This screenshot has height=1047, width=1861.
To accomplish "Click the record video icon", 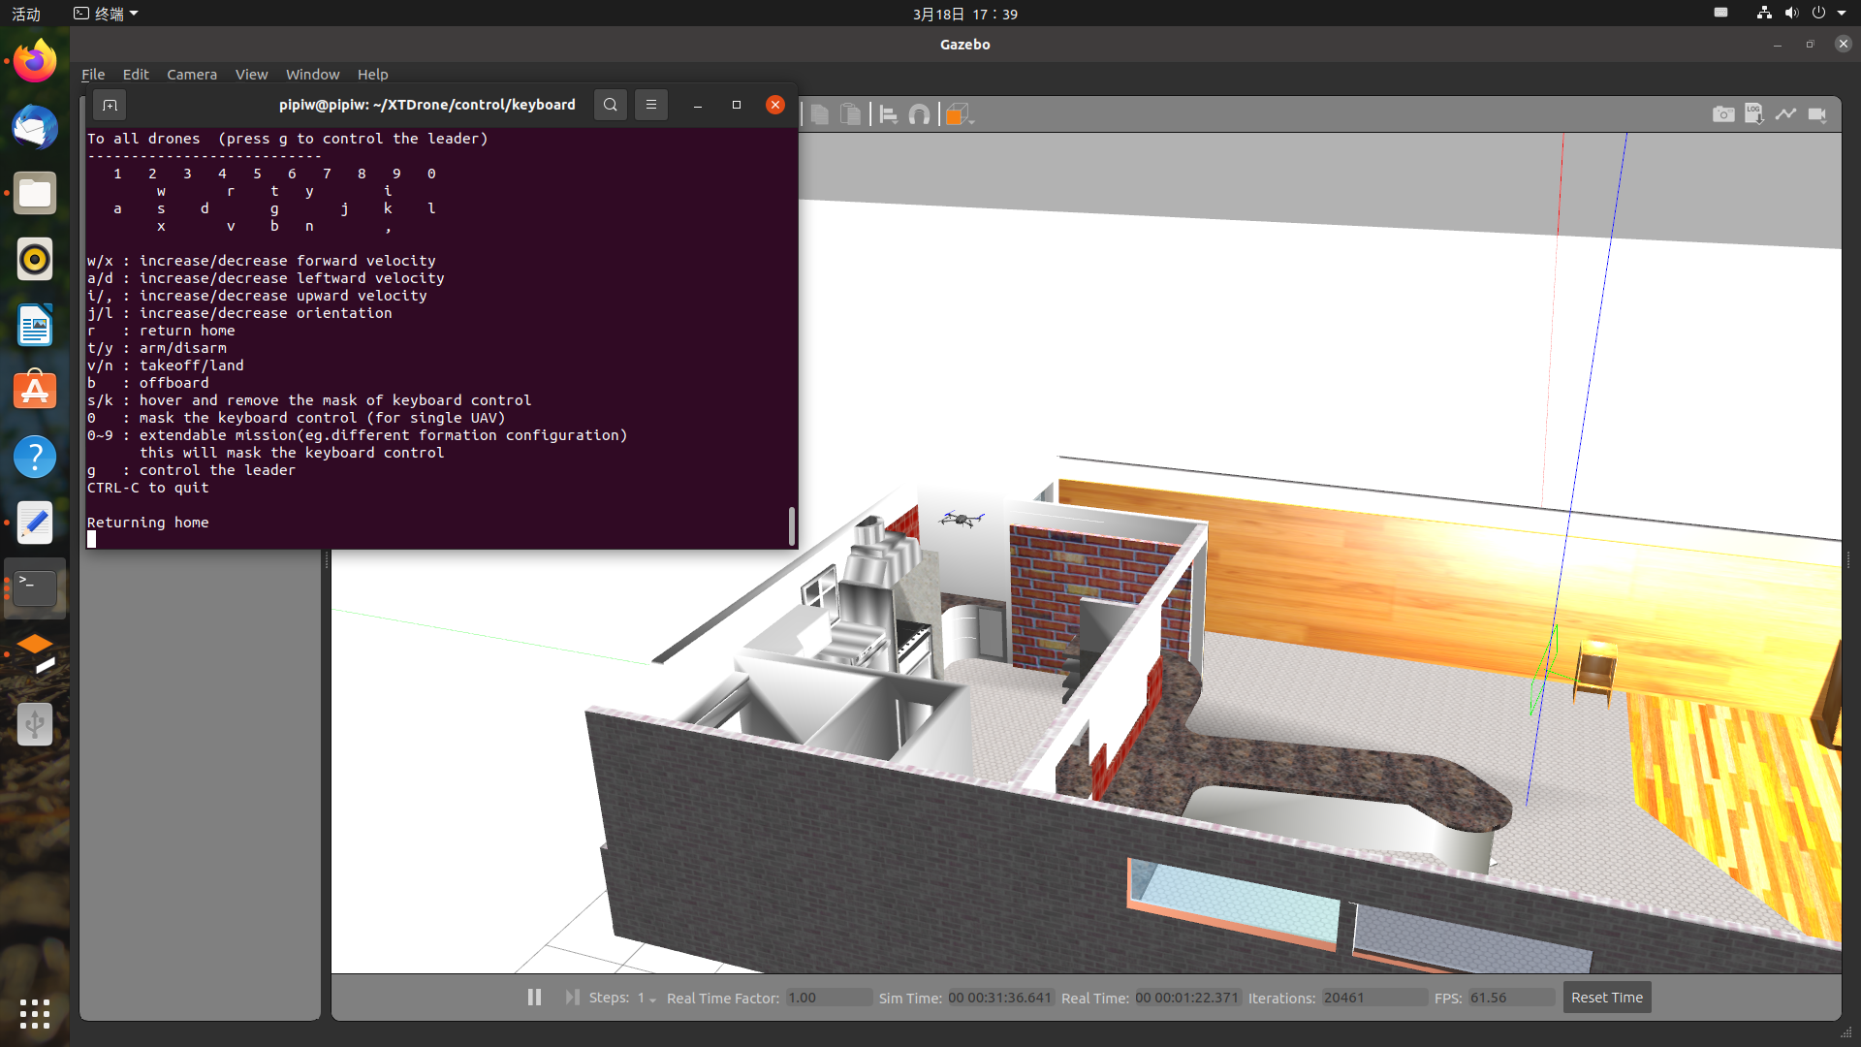I will click(x=1817, y=114).
